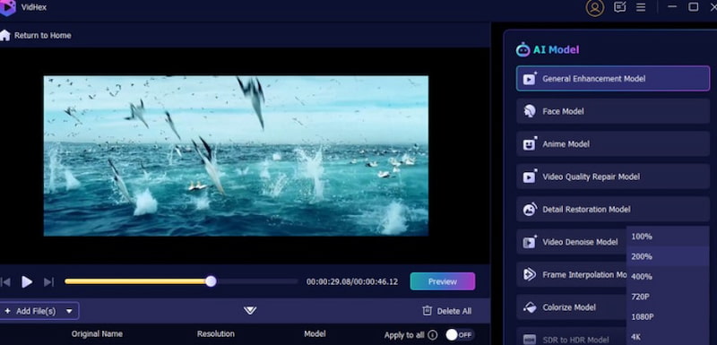Screen dimensions: 717x345
Task: Choose the Face Model option
Action: (x=613, y=111)
